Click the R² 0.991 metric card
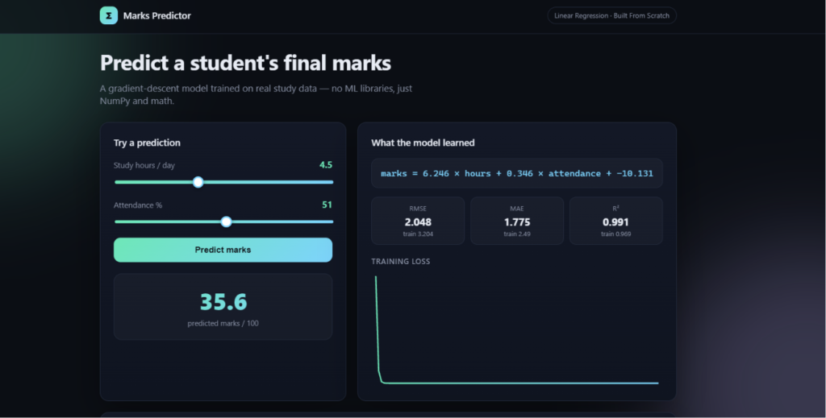Image resolution: width=826 pixels, height=418 pixels. click(615, 221)
